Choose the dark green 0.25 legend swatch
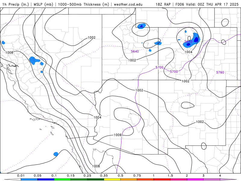 [x=95, y=179]
